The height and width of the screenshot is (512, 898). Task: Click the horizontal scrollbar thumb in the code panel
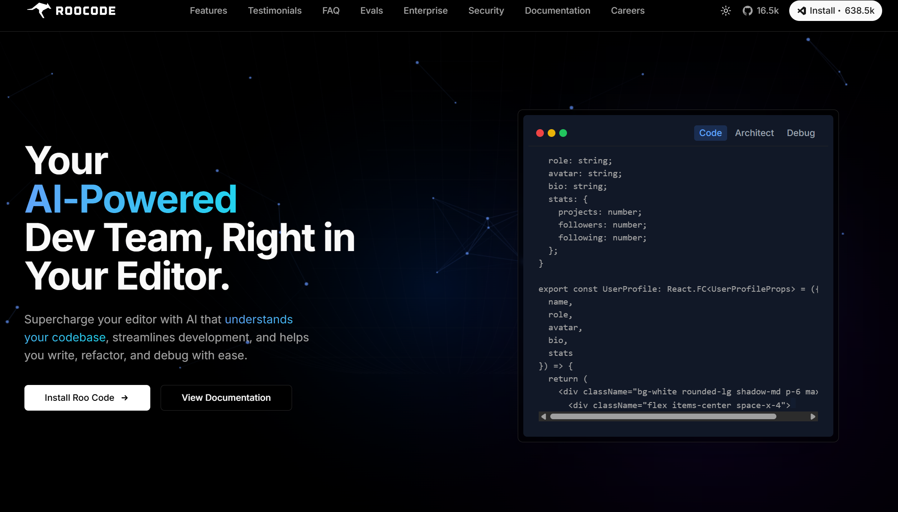(663, 417)
